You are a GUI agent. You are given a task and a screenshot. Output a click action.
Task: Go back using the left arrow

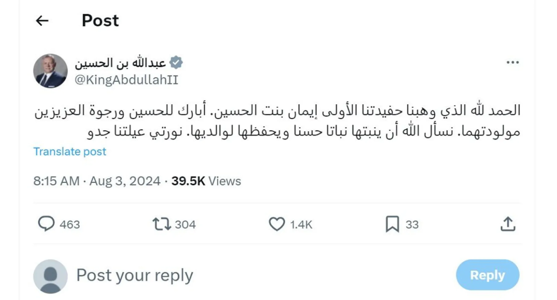pyautogui.click(x=42, y=20)
